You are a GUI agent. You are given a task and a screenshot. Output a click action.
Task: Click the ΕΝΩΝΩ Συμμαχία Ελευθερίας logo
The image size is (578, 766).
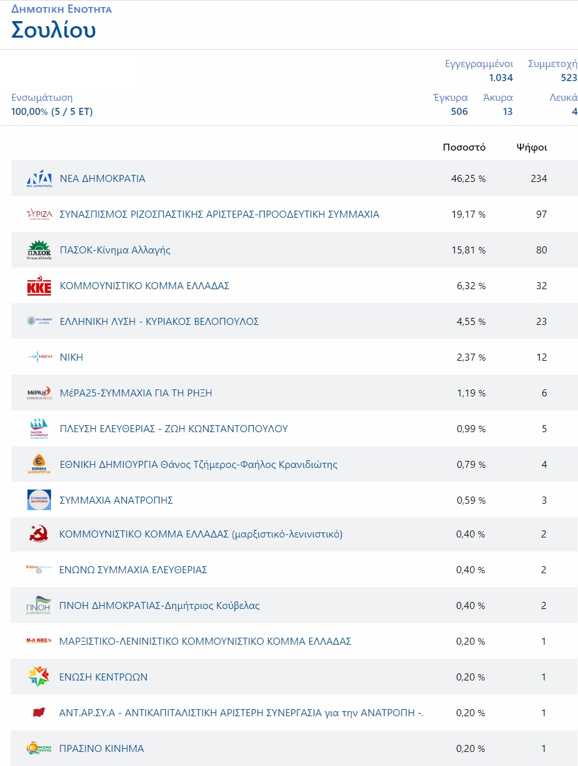tap(39, 569)
